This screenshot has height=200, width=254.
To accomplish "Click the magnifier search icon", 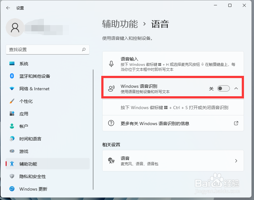I will (84, 50).
